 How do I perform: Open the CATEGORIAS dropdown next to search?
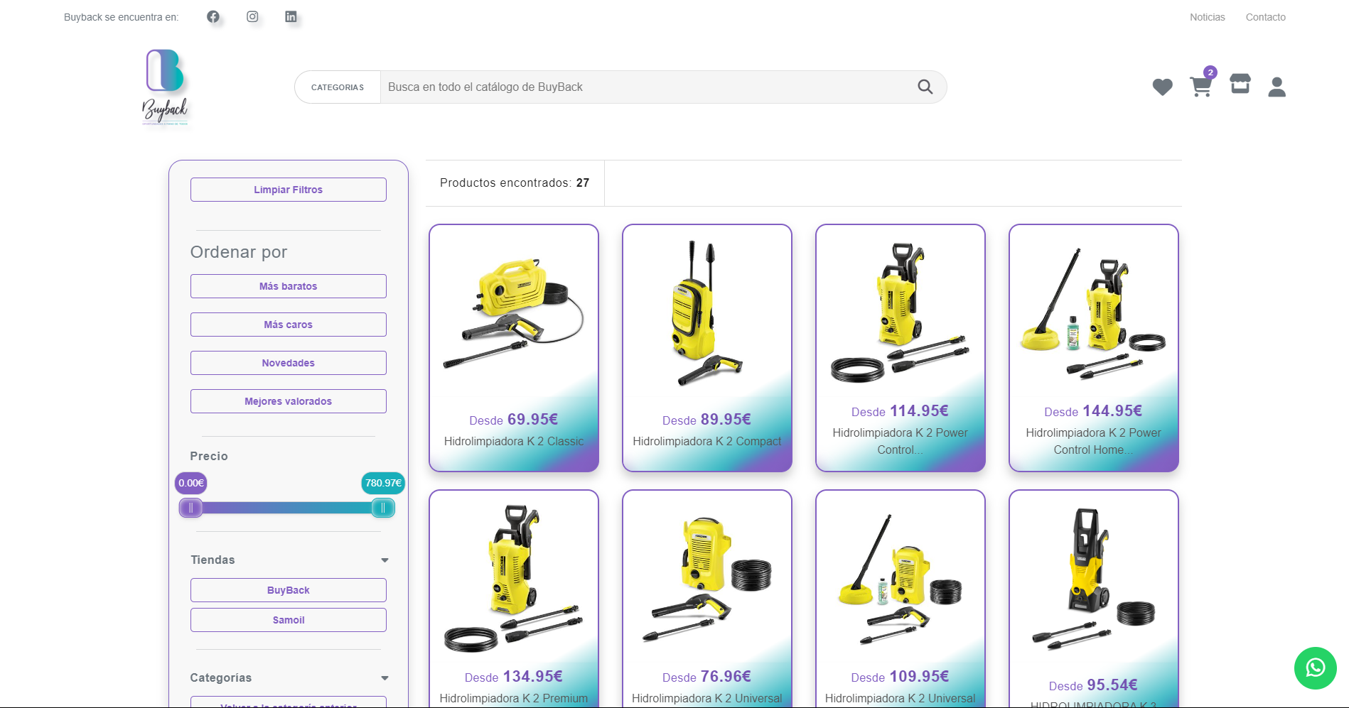tap(338, 87)
